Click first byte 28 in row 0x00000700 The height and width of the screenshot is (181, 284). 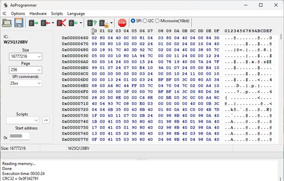pos(94,97)
